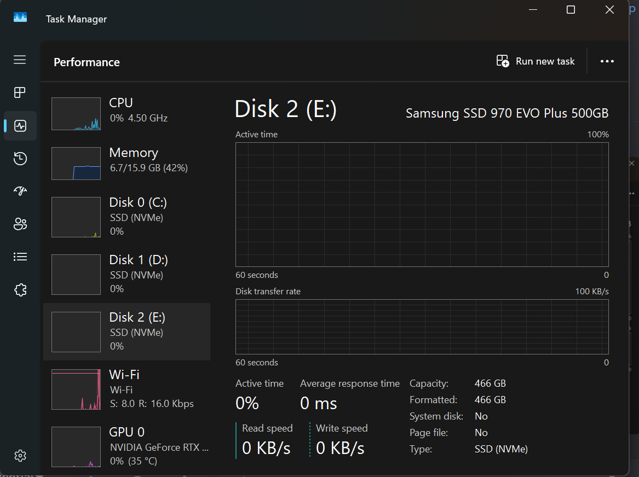Click the Disk transfer rate graph
This screenshot has height=477, width=639.
[x=422, y=327]
